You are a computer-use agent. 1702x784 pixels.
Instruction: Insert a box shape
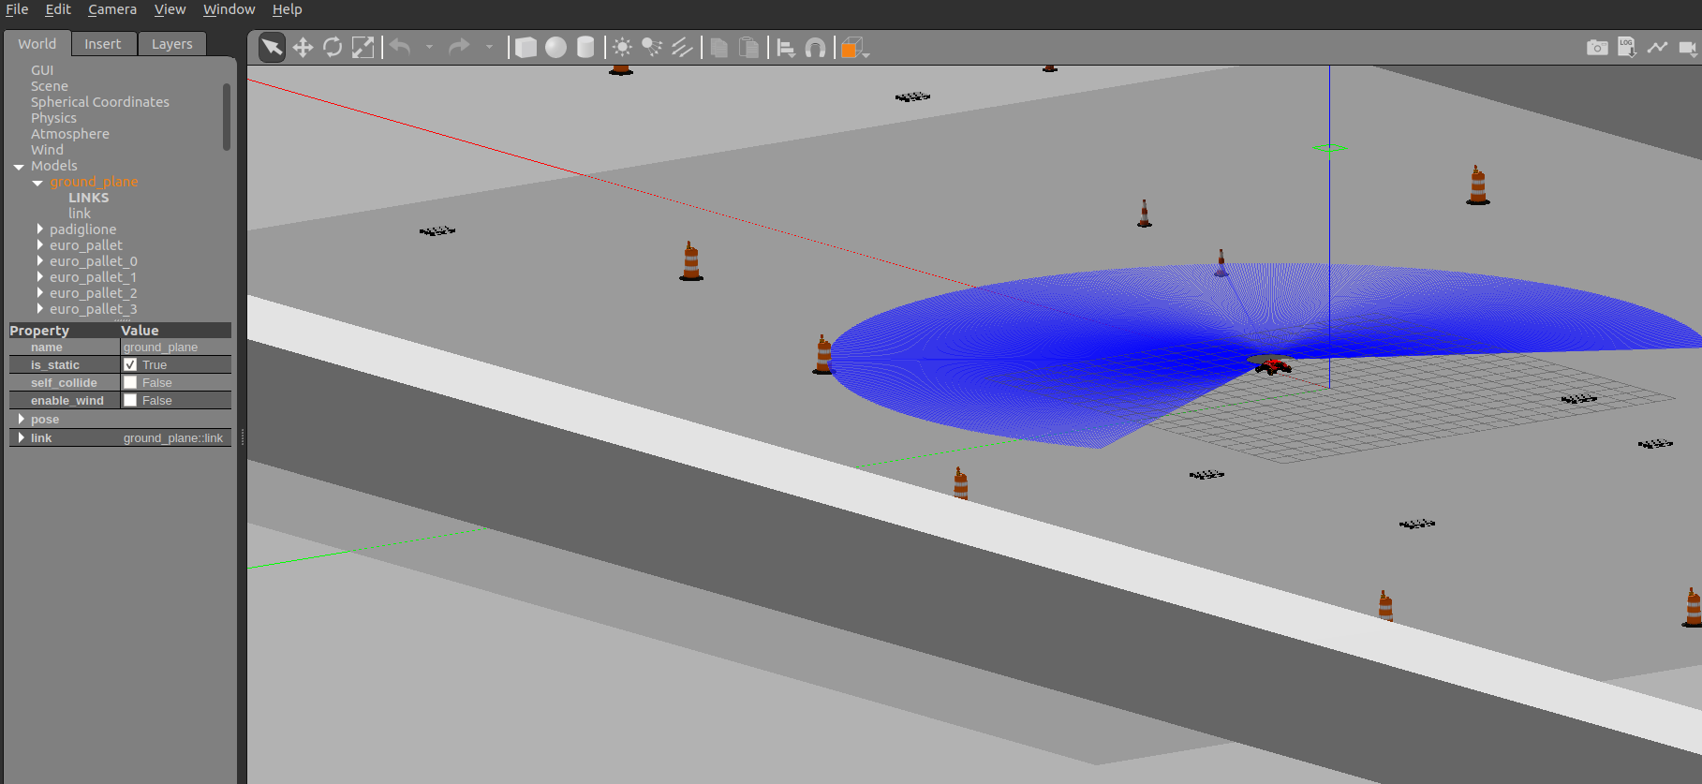tap(526, 47)
